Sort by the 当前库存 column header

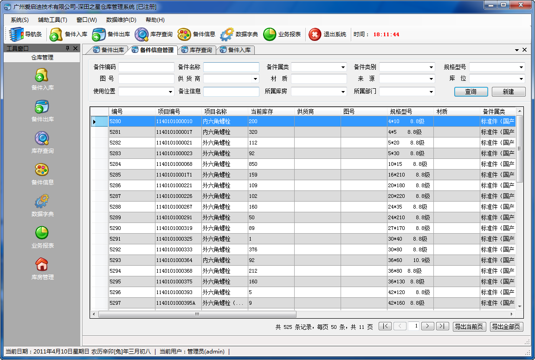point(271,111)
